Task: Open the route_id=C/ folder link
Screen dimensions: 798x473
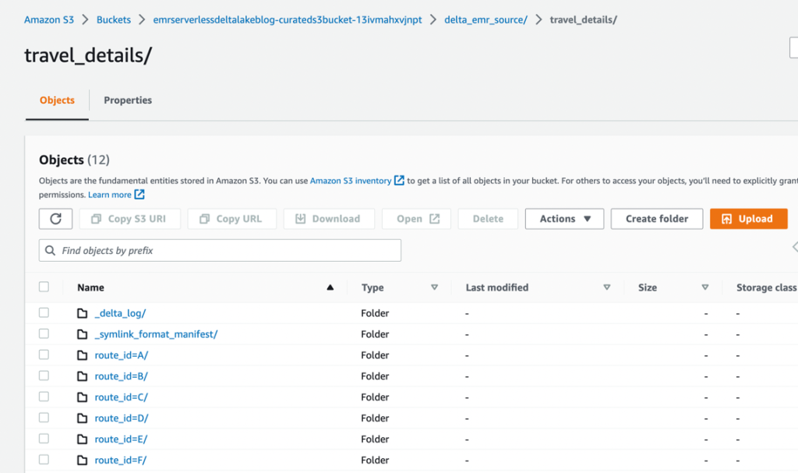Action: coord(121,397)
